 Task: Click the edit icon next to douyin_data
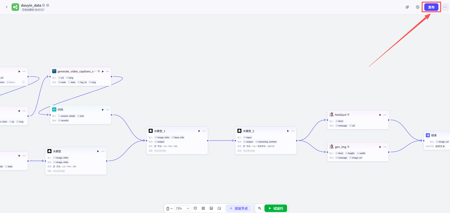pos(48,5)
